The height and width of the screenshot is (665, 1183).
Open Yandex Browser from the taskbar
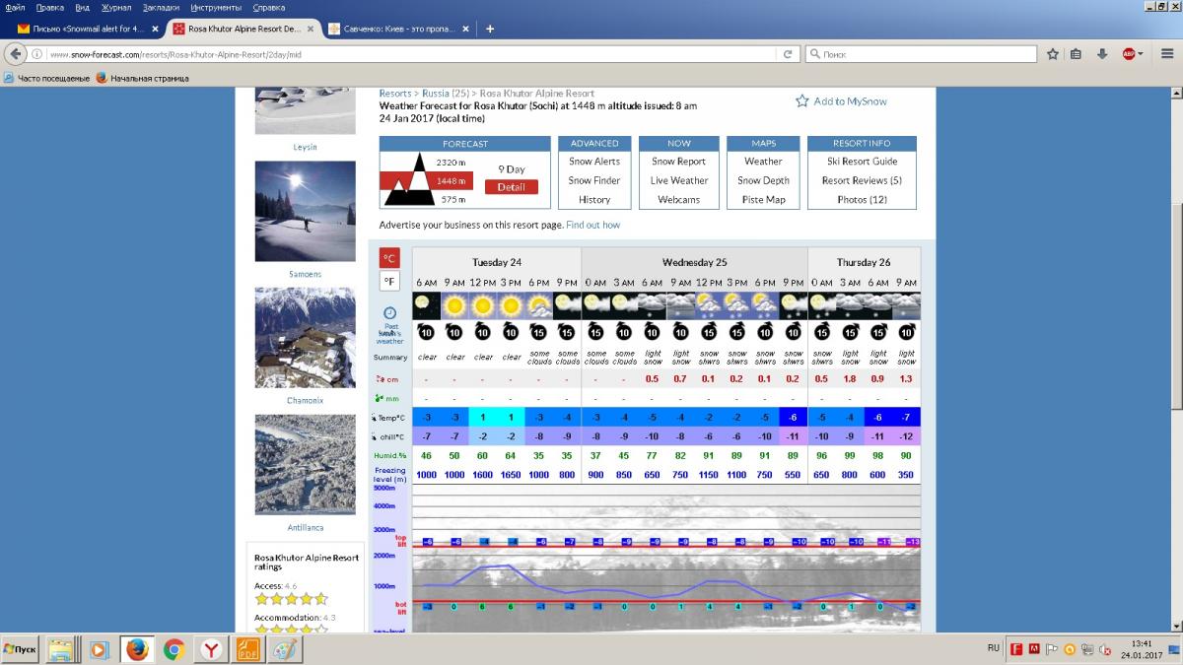coord(211,649)
